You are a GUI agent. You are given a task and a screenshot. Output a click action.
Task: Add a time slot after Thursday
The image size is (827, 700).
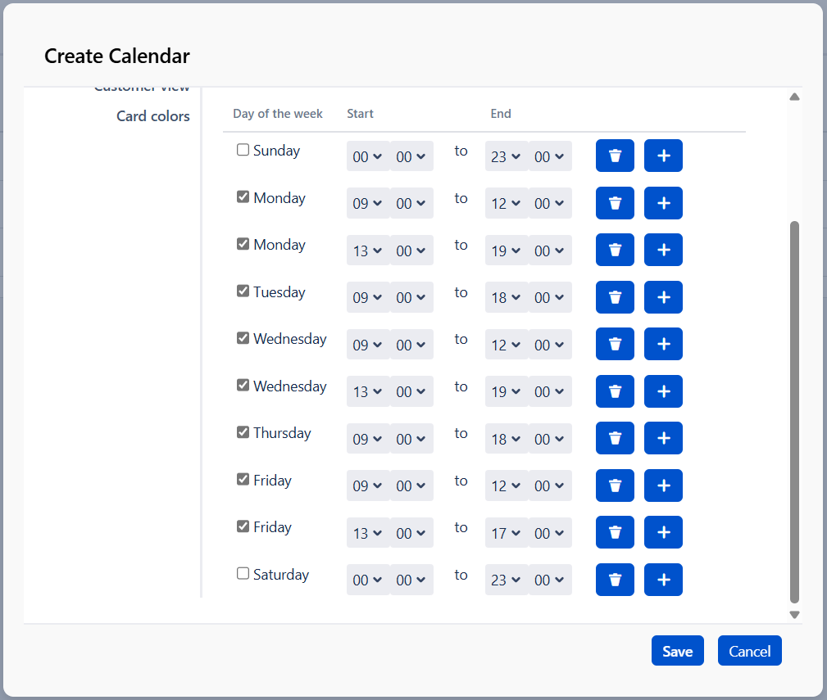click(x=663, y=439)
